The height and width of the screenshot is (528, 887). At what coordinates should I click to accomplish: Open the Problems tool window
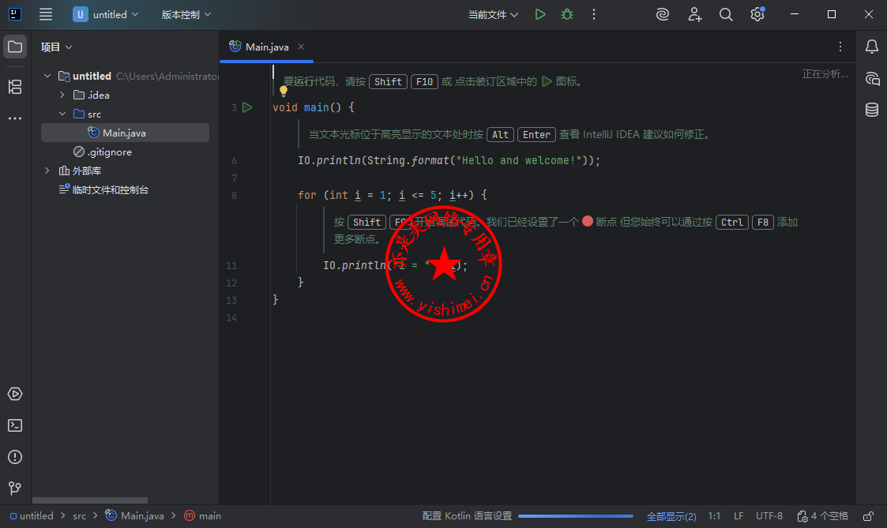(15, 457)
